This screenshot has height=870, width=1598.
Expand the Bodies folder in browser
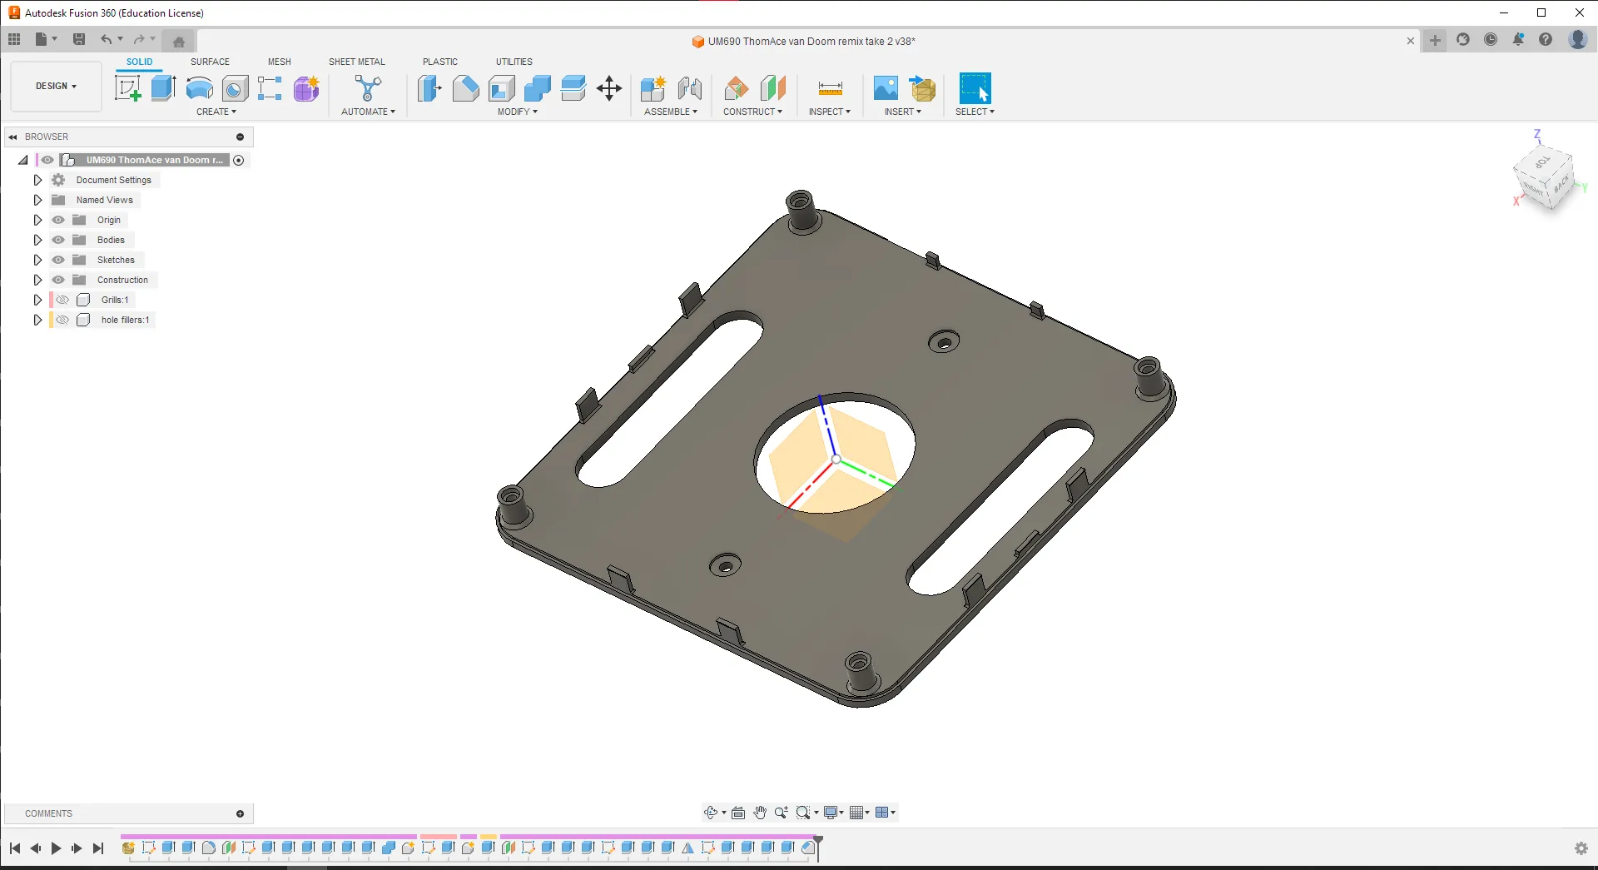[x=37, y=240]
